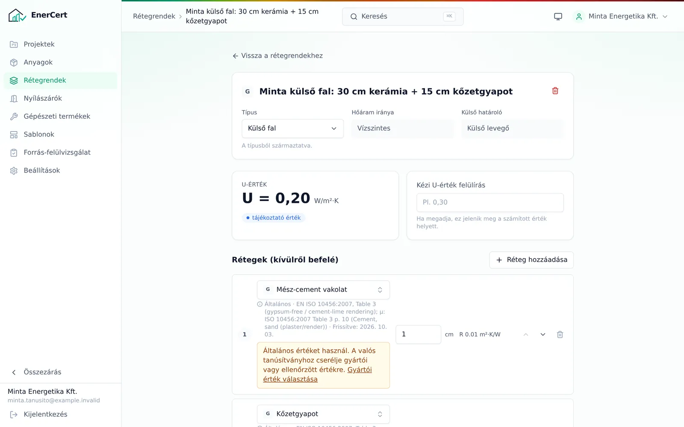Click the Kijelentkezés logout icon
The width and height of the screenshot is (684, 427).
(x=14, y=414)
